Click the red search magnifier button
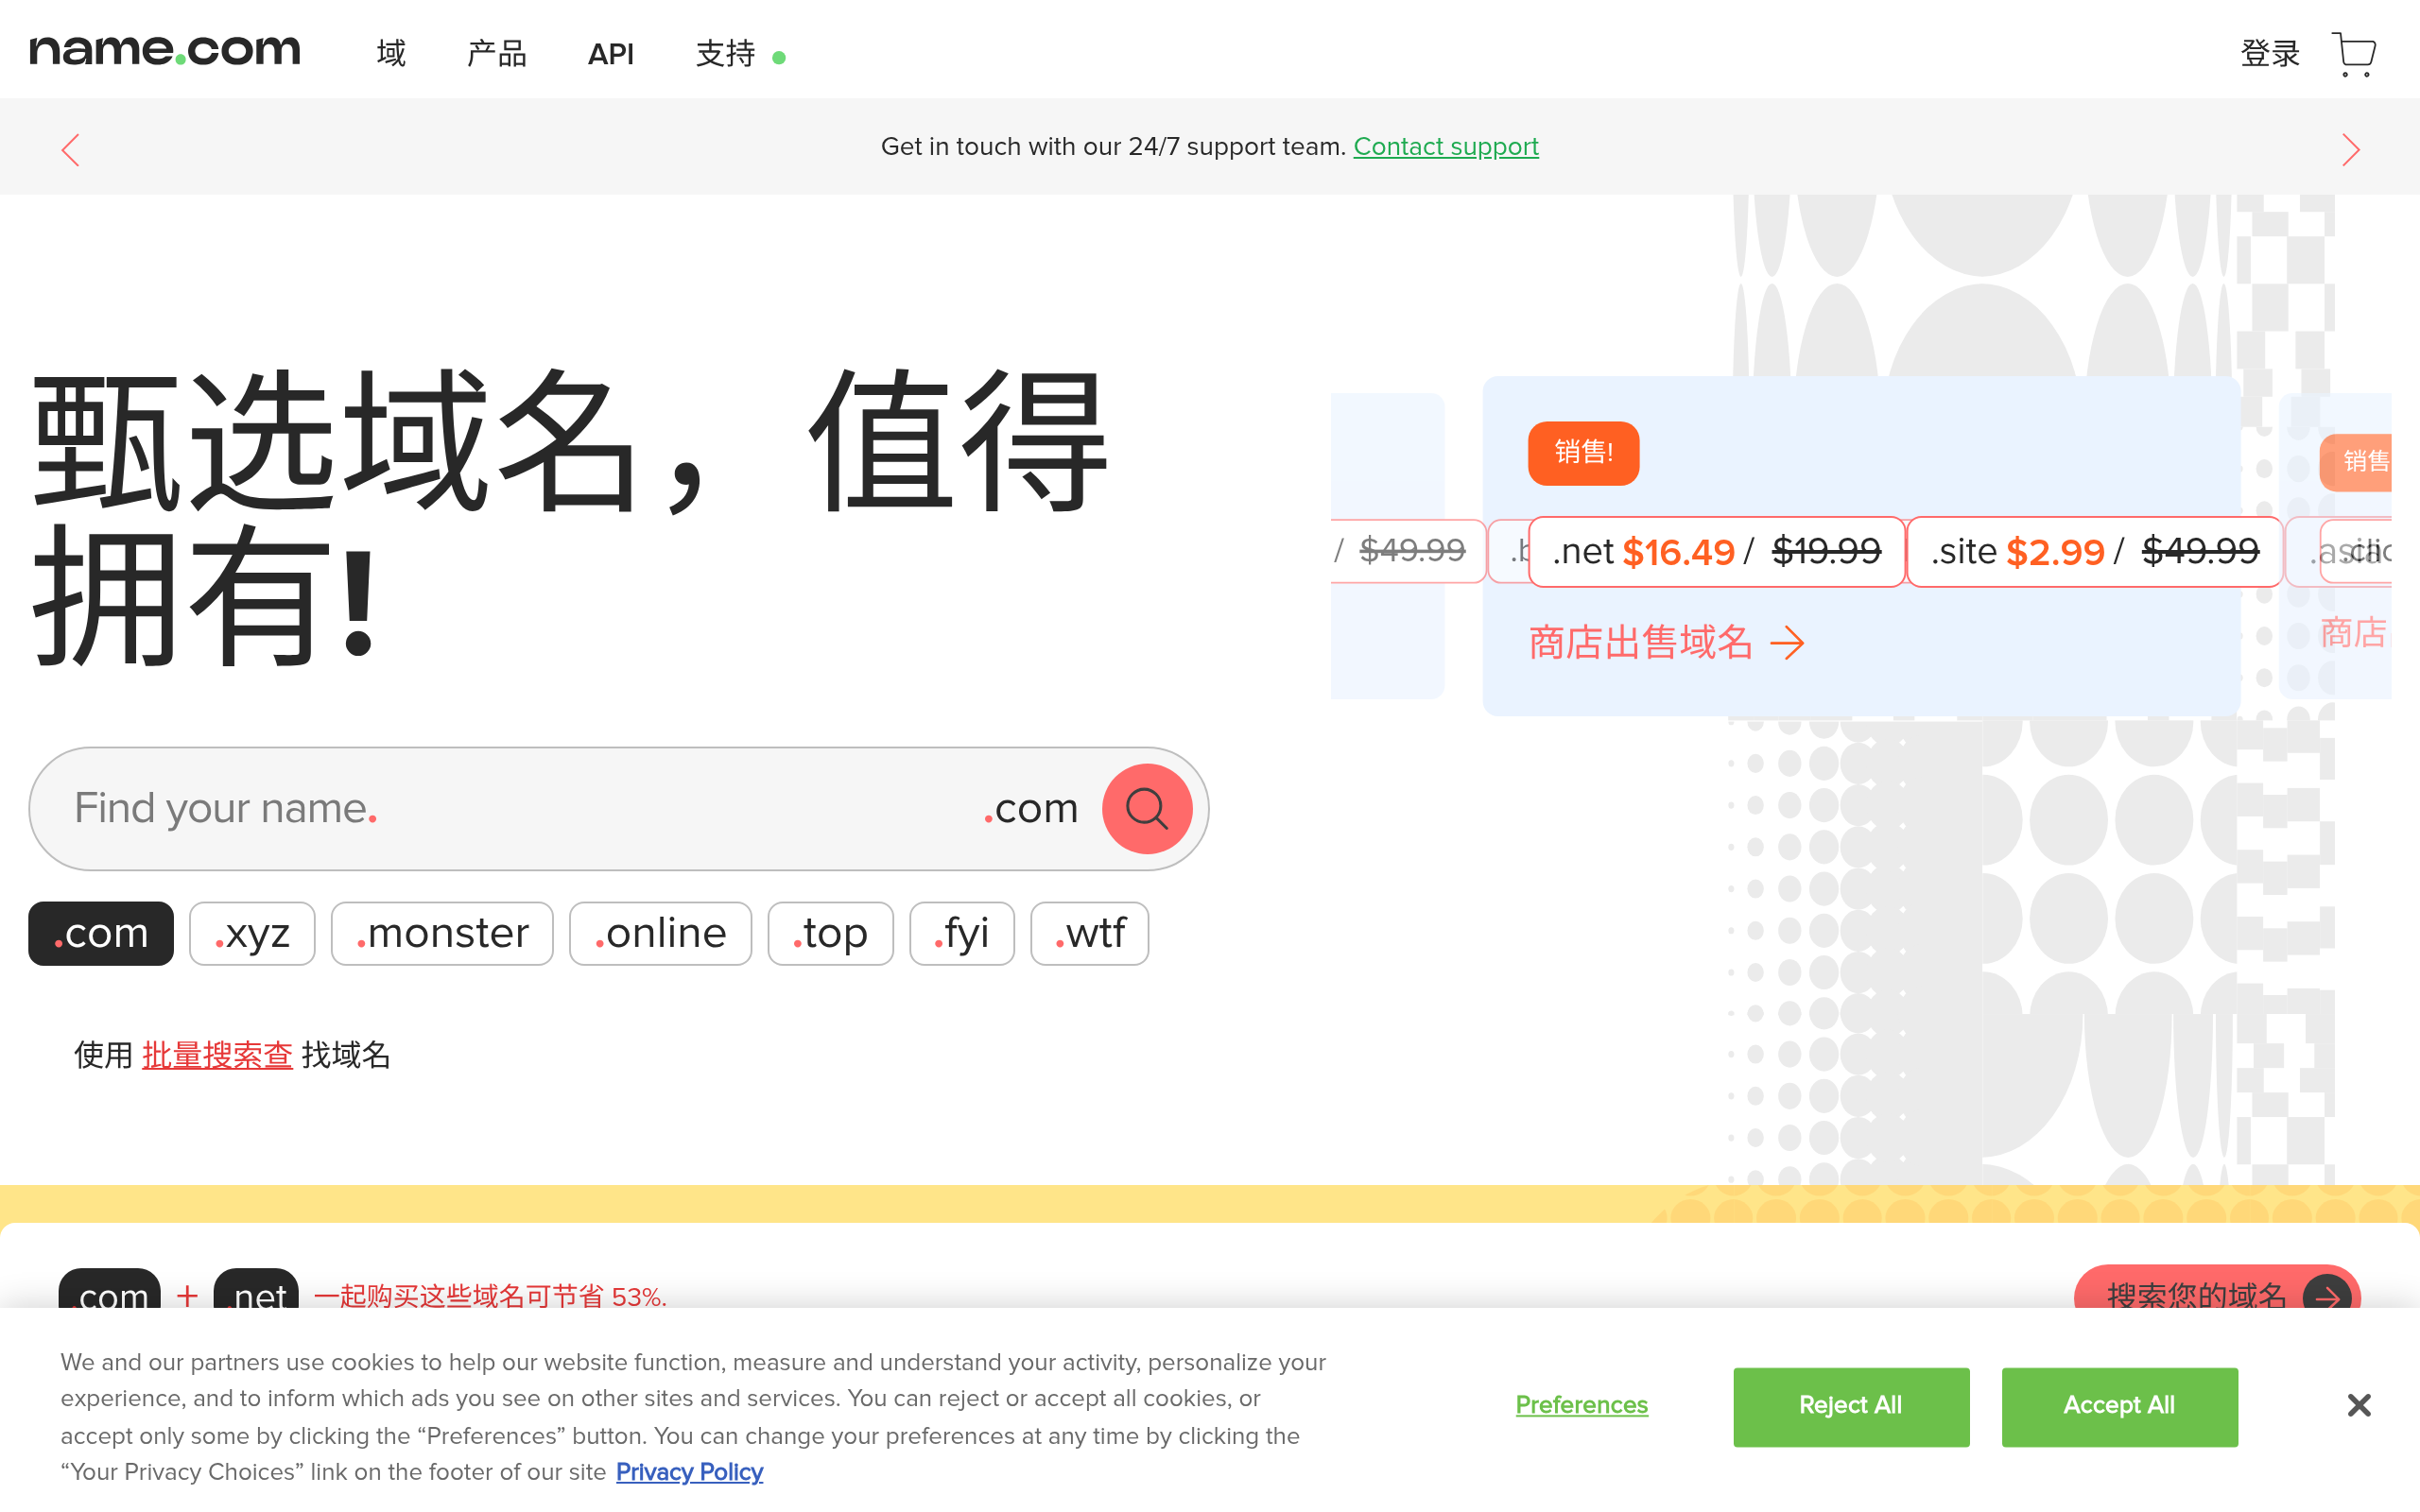Viewport: 2420px width, 1512px height. click(1147, 808)
